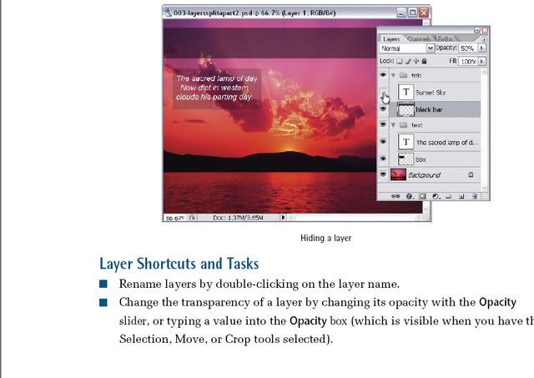Click the Photoshop document icon in title bar
Viewport: 534px width, 378px height.
[x=168, y=13]
